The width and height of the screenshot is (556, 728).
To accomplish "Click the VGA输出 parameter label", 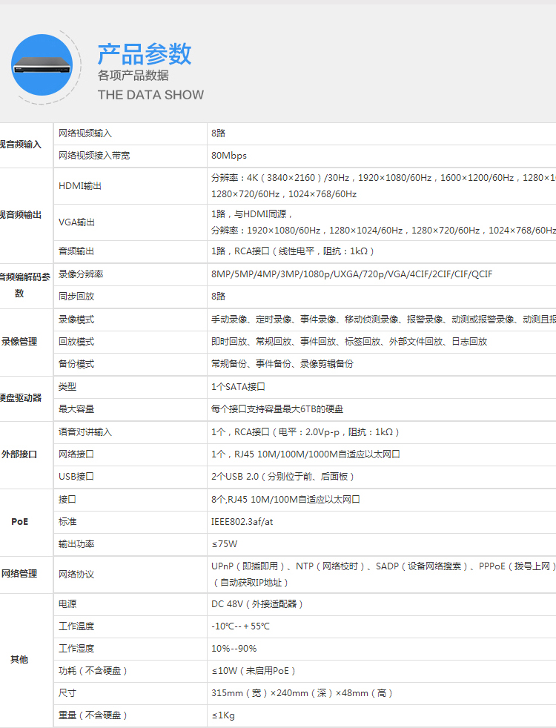I will pyautogui.click(x=76, y=222).
